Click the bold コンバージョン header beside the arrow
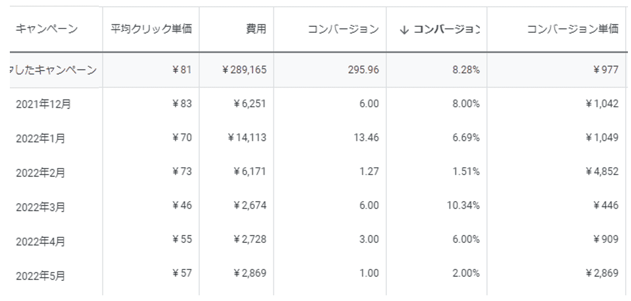631x301 pixels. tap(446, 30)
